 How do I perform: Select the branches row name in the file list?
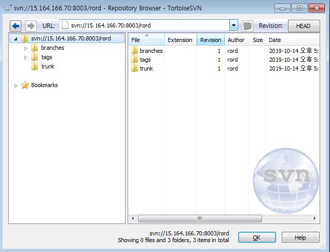151,51
